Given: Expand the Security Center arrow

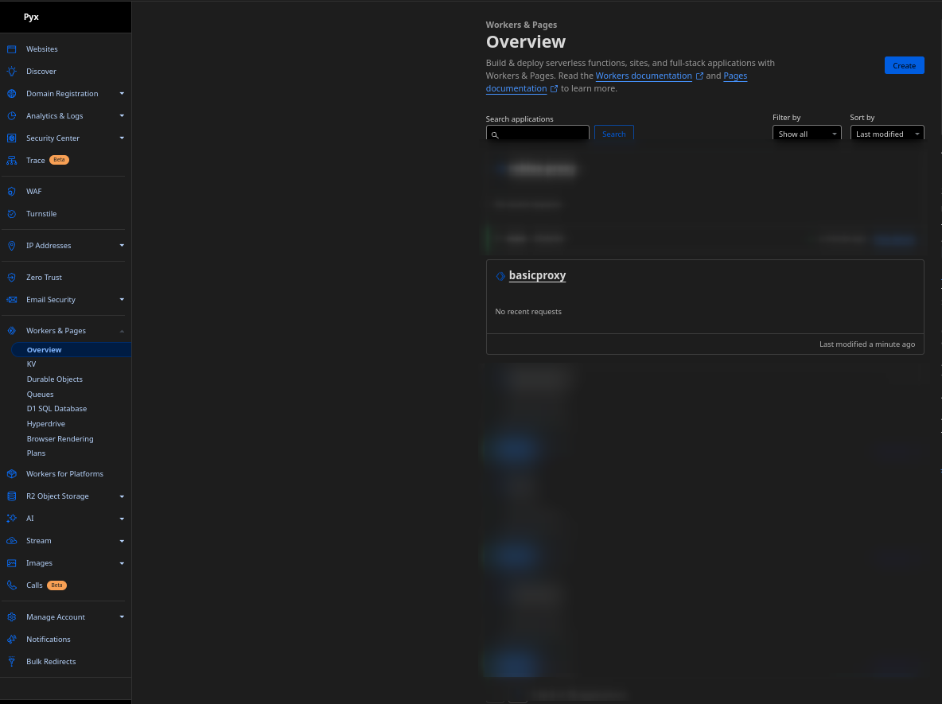Looking at the screenshot, I should click(x=122, y=138).
